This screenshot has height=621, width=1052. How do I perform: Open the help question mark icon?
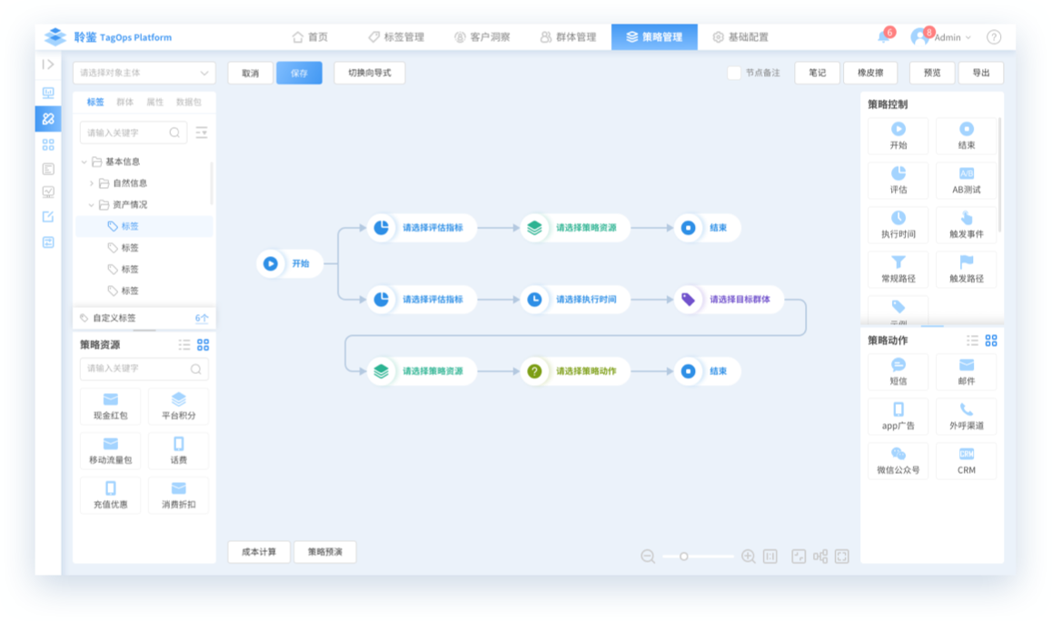(x=994, y=37)
